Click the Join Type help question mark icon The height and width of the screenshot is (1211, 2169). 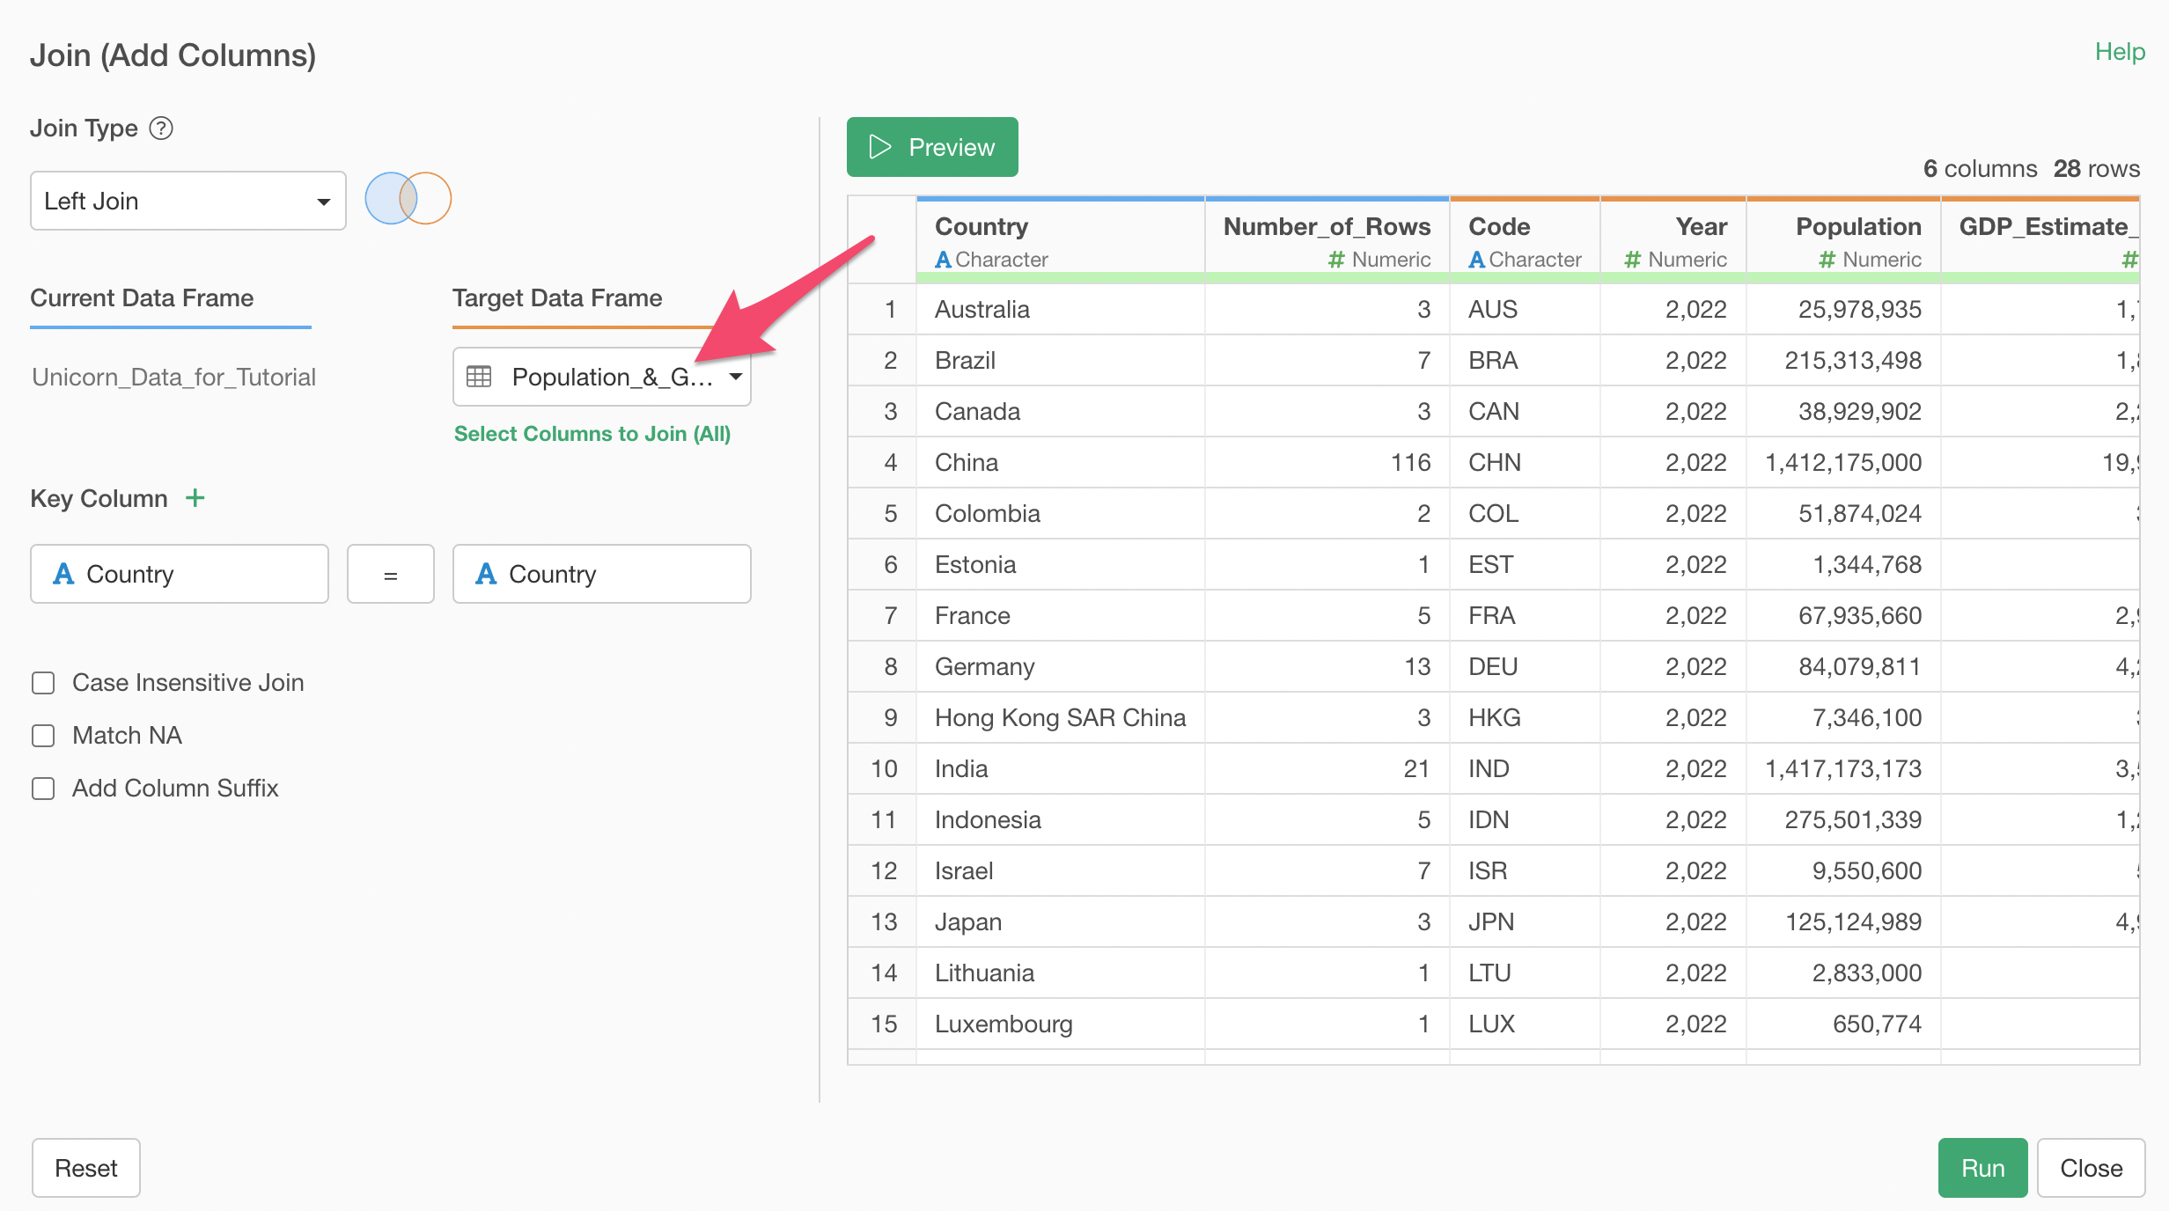[161, 128]
